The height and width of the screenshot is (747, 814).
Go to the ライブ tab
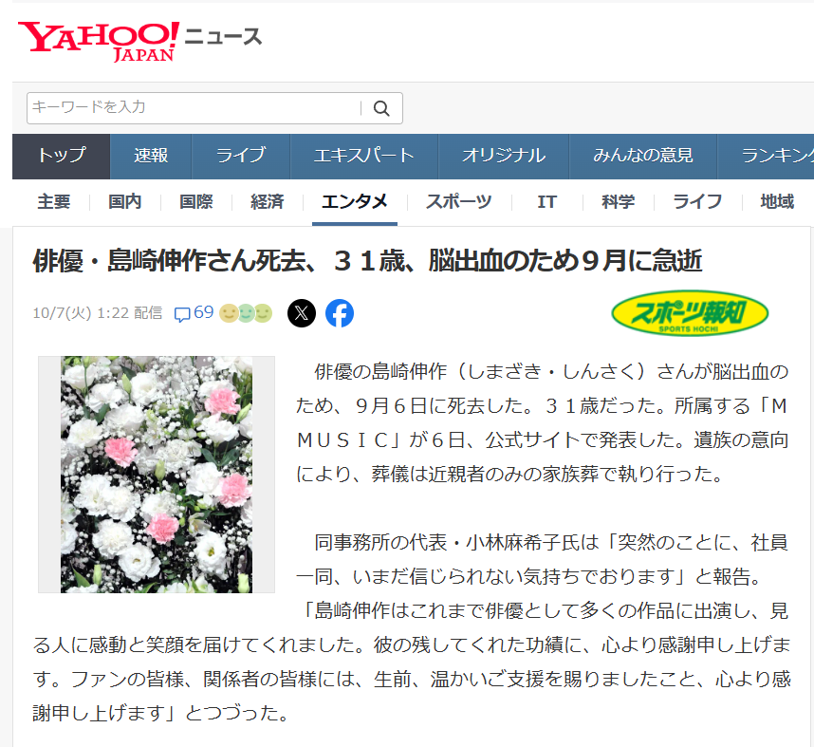coord(240,156)
